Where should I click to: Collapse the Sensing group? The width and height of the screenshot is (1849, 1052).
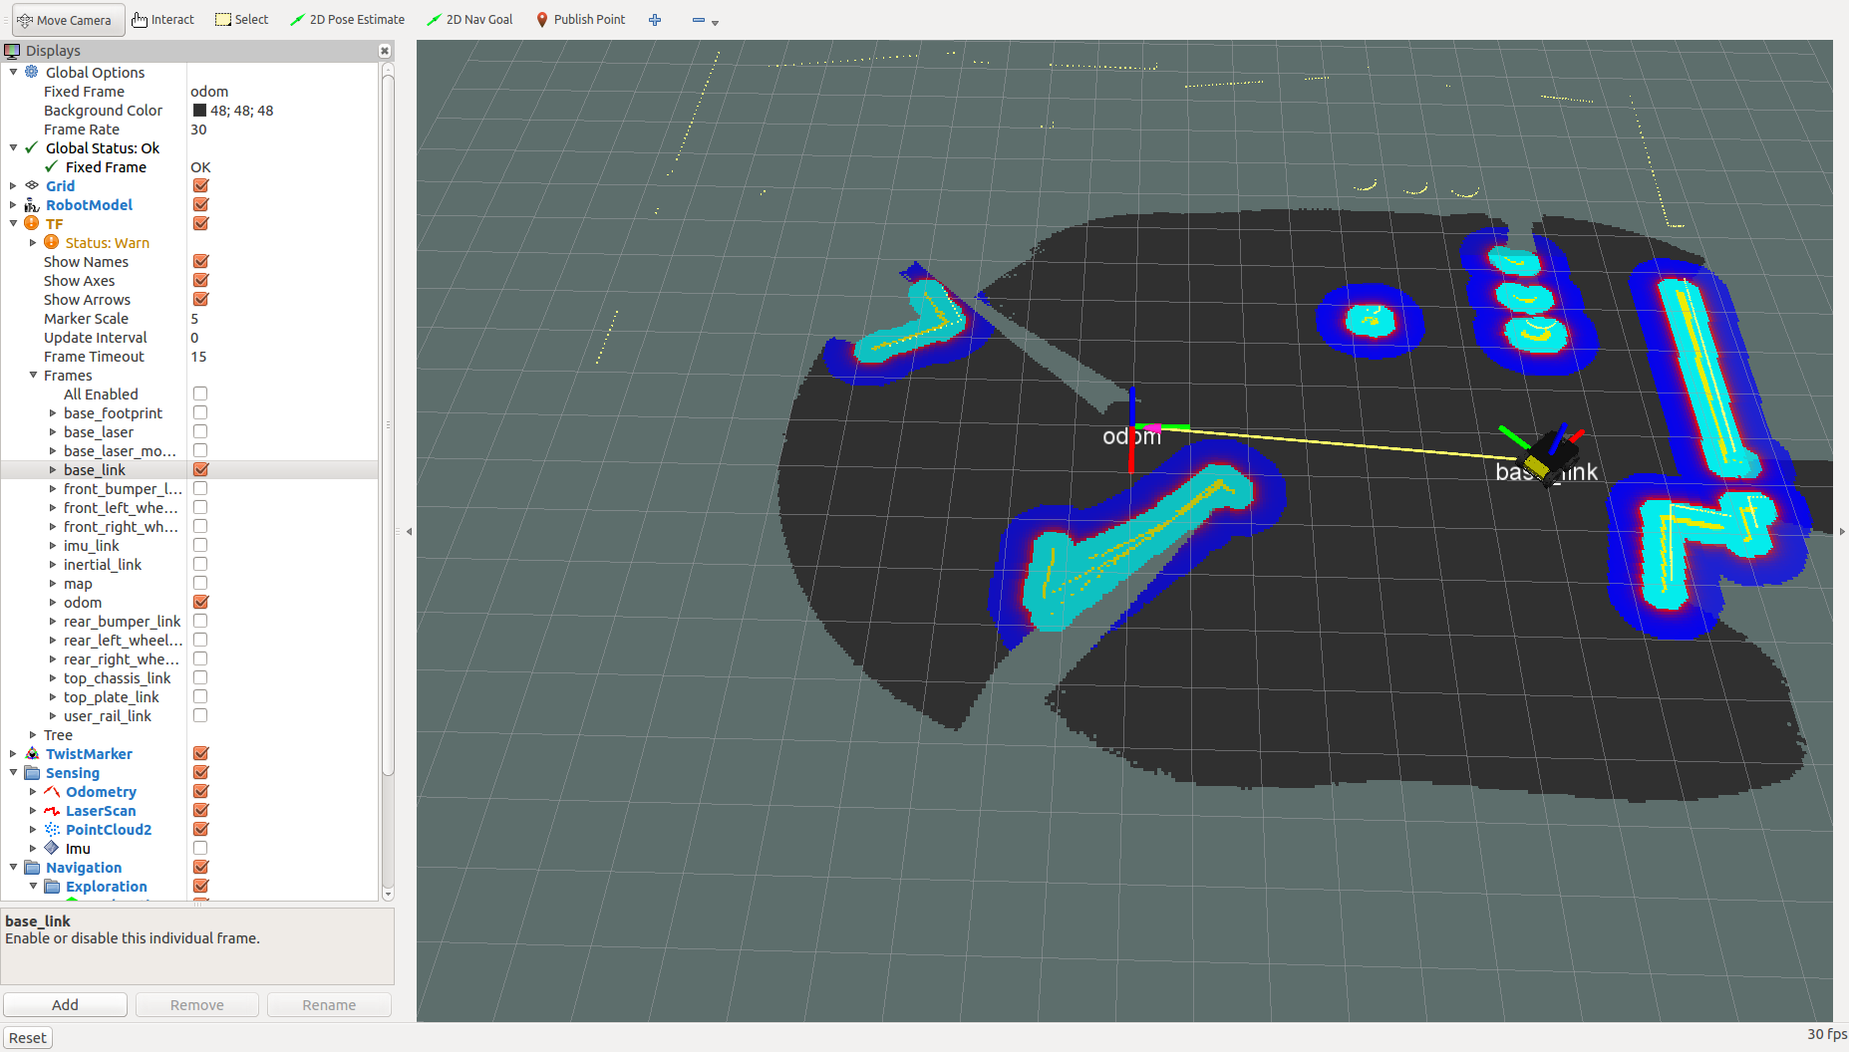click(13, 772)
